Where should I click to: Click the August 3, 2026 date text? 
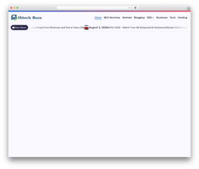point(98,28)
